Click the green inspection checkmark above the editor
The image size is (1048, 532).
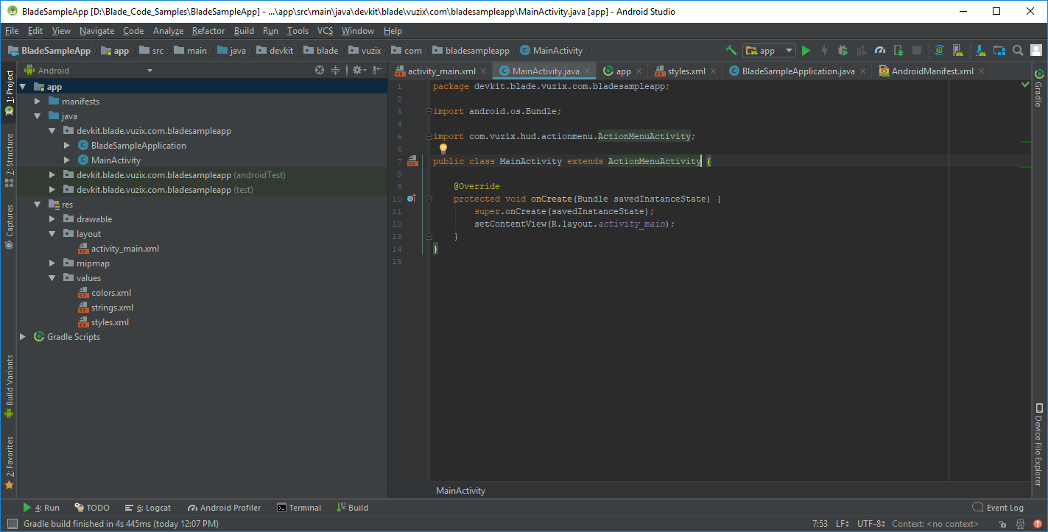[1026, 85]
